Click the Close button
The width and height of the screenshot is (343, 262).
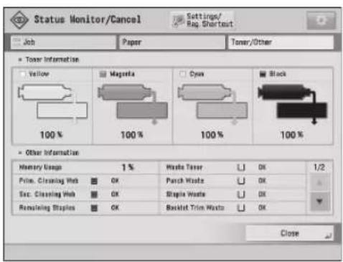[x=289, y=233]
